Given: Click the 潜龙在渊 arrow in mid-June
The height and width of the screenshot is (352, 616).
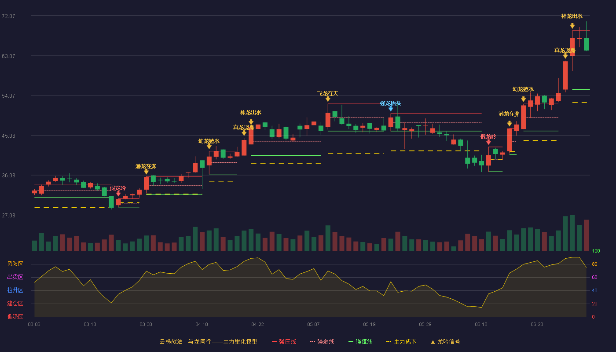Looking at the screenshot, I should point(510,124).
